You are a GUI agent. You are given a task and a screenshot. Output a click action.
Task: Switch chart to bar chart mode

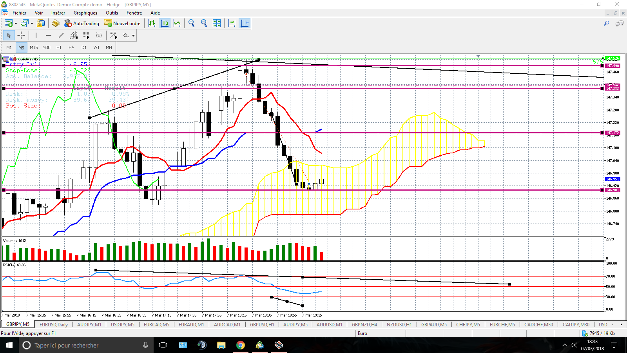152,24
